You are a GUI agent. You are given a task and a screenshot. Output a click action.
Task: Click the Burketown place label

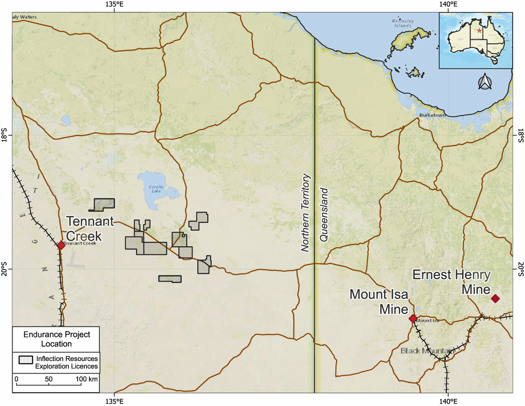[432, 115]
